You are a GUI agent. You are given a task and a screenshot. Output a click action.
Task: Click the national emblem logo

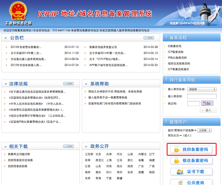coord(18,11)
